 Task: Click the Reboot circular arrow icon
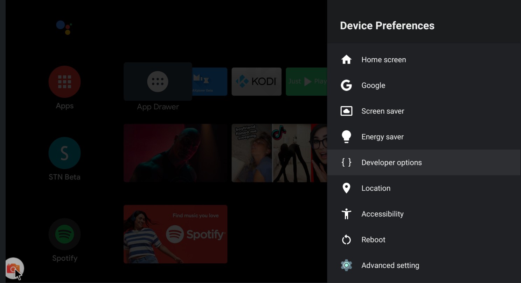tap(346, 240)
